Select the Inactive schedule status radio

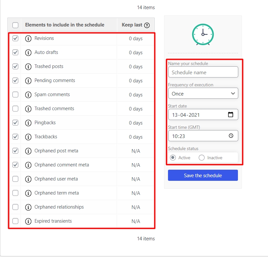202,158
